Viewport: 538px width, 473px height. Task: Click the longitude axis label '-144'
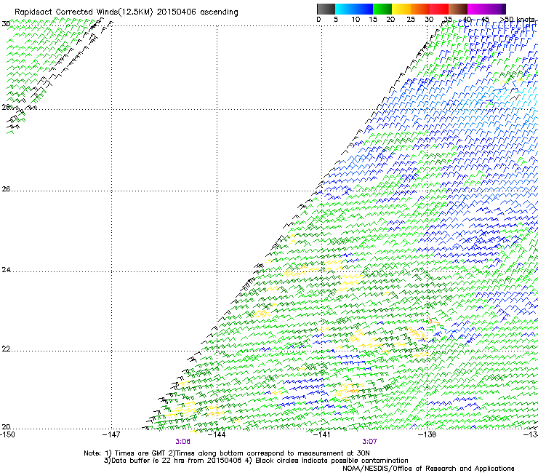click(217, 434)
